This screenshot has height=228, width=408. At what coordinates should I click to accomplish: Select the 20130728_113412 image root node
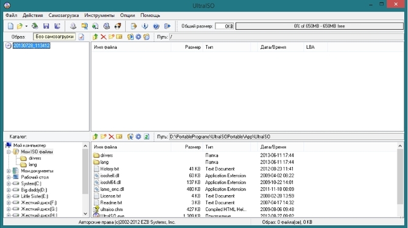click(32, 46)
